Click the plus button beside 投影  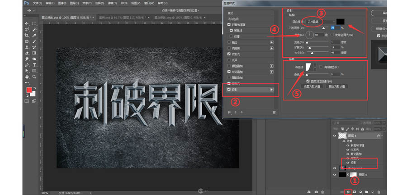point(271,90)
